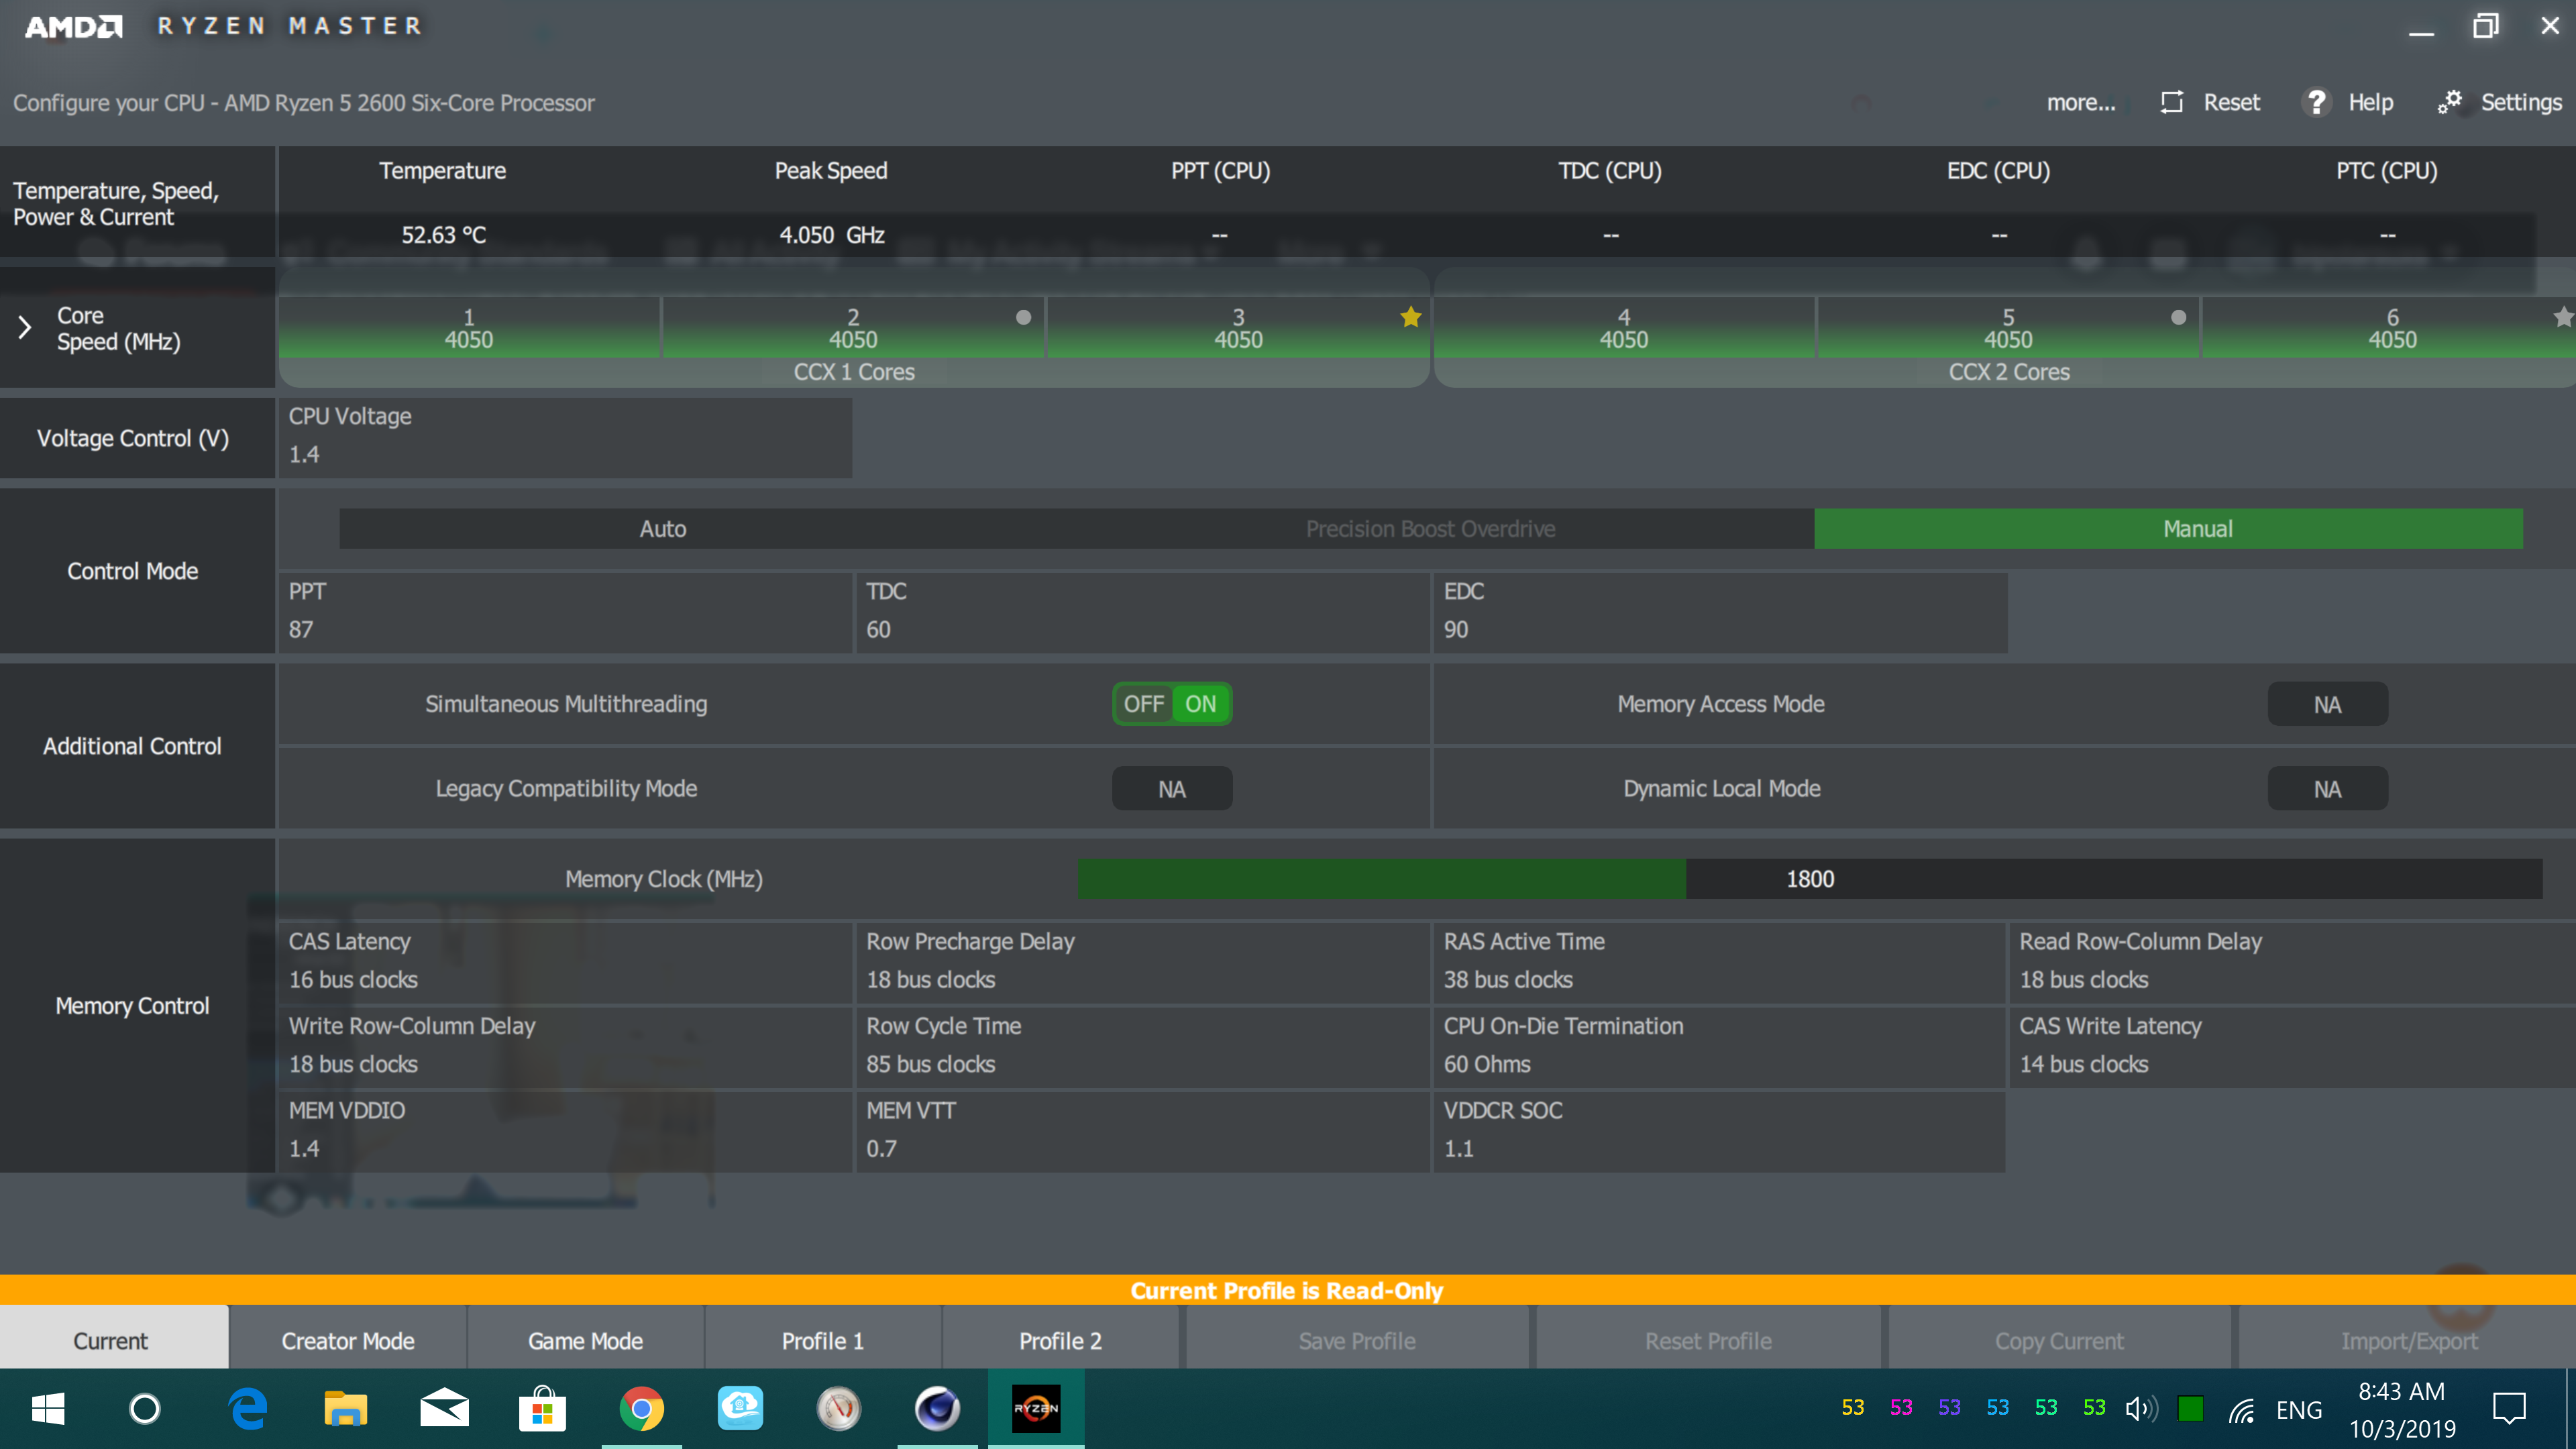The height and width of the screenshot is (1449, 2576).
Task: Click Settings label in top toolbar
Action: point(2521,102)
